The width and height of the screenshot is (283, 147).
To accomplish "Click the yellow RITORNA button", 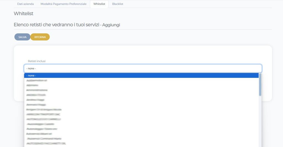I will tap(40, 37).
